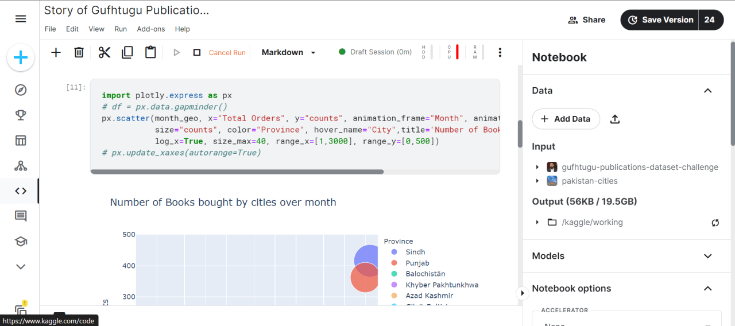Open the three-dot more options menu
735x326 pixels.
pos(500,52)
